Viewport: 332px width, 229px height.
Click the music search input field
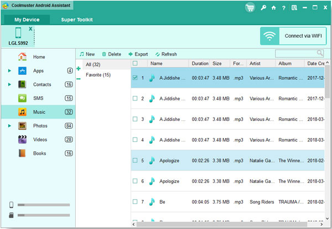pyautogui.click(x=295, y=53)
